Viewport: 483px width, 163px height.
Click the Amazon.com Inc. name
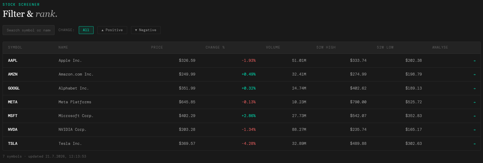(76, 74)
